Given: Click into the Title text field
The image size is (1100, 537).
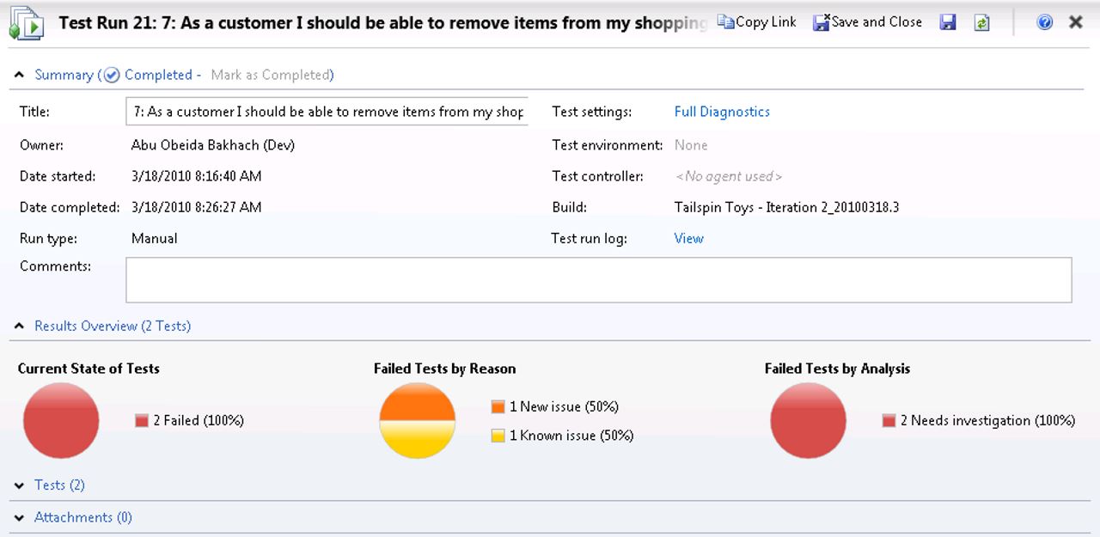Looking at the screenshot, I should (327, 112).
